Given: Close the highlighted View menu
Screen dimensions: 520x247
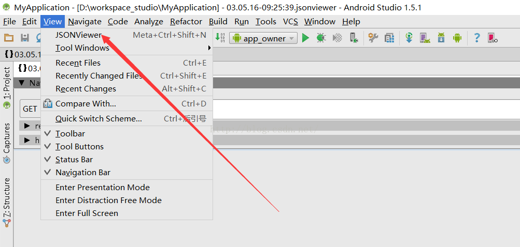Looking at the screenshot, I should pyautogui.click(x=52, y=22).
